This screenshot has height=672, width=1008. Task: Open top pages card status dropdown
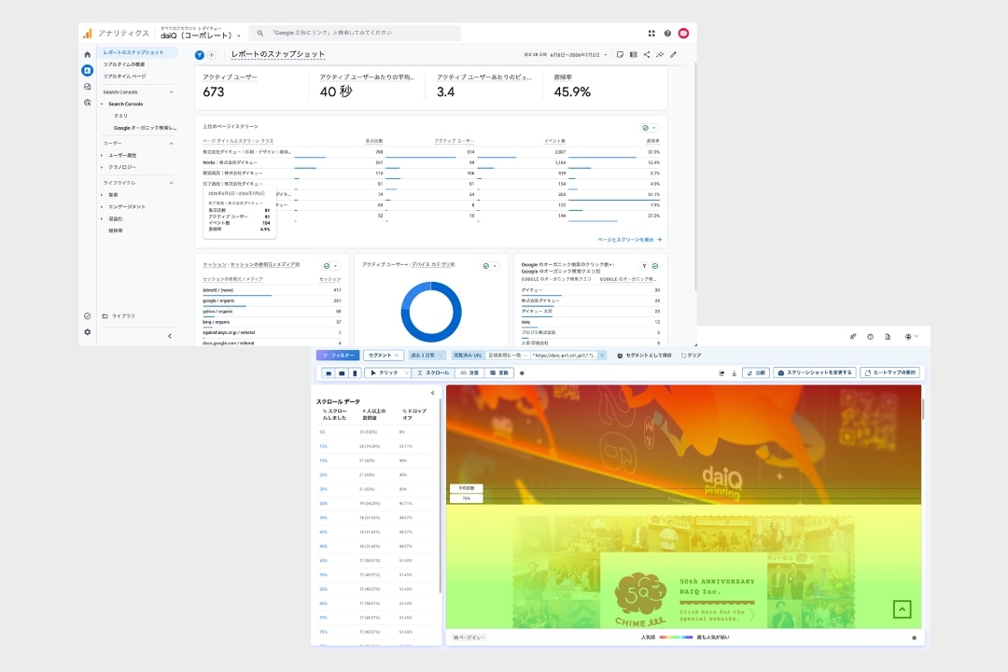(650, 128)
